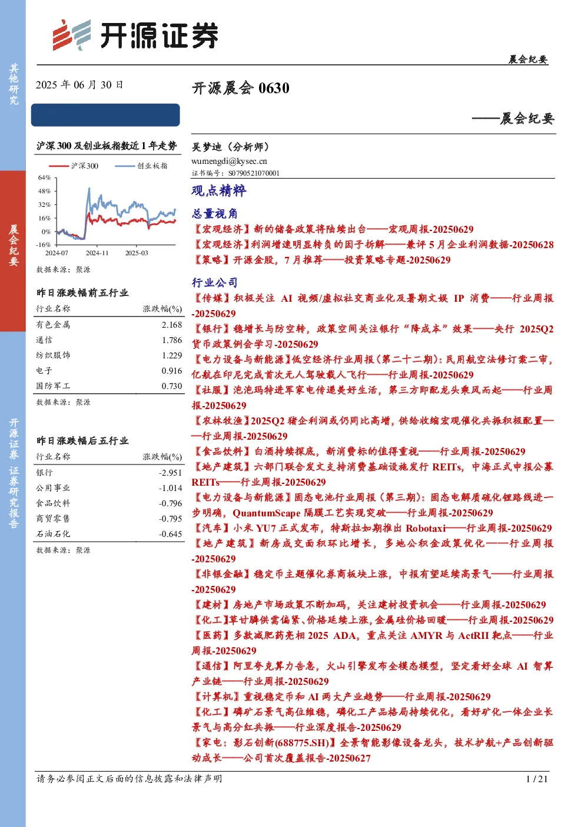Open 化工 report 草甘膦供需偏紧
The image size is (584, 827).
point(373,620)
